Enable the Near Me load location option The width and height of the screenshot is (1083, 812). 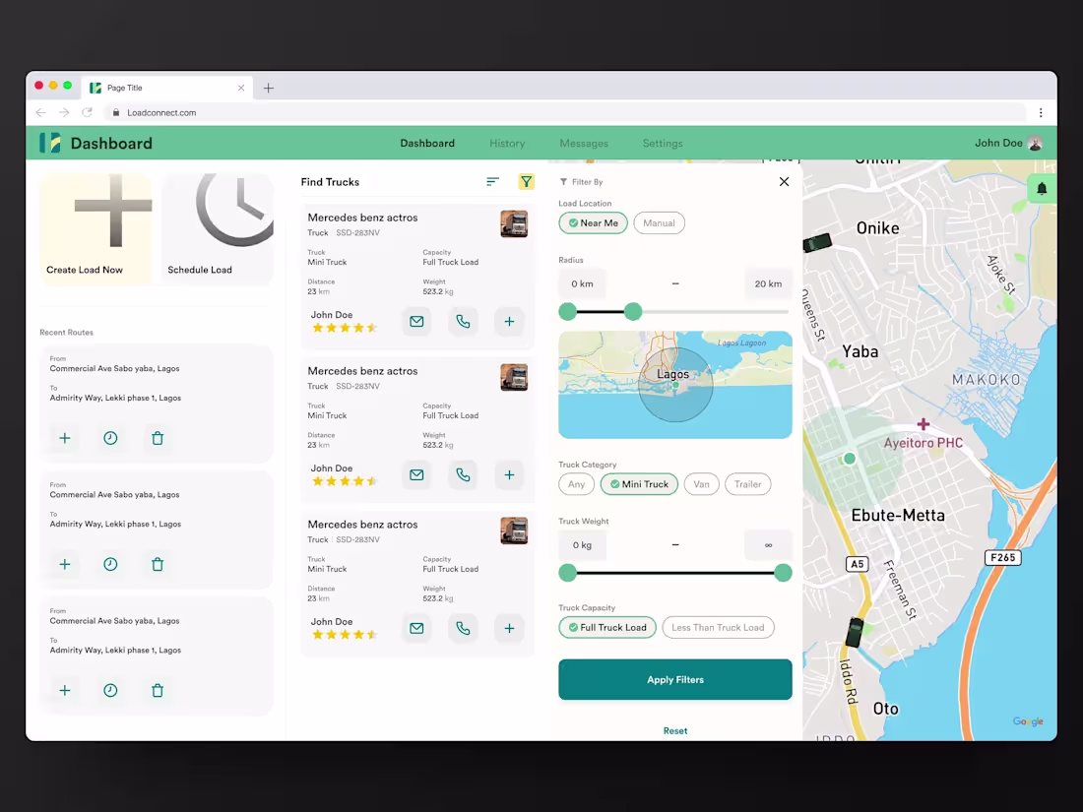[x=593, y=222]
